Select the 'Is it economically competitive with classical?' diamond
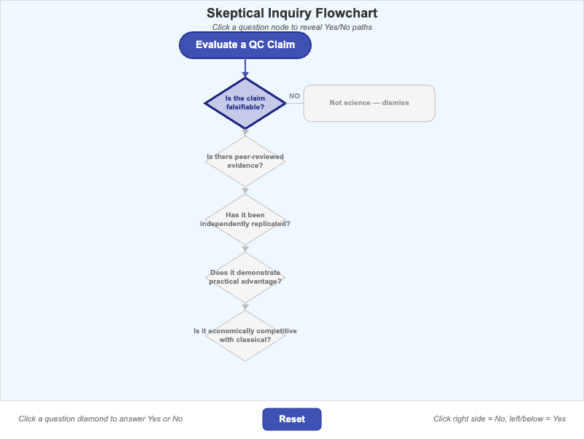The height and width of the screenshot is (439, 584). (x=245, y=335)
